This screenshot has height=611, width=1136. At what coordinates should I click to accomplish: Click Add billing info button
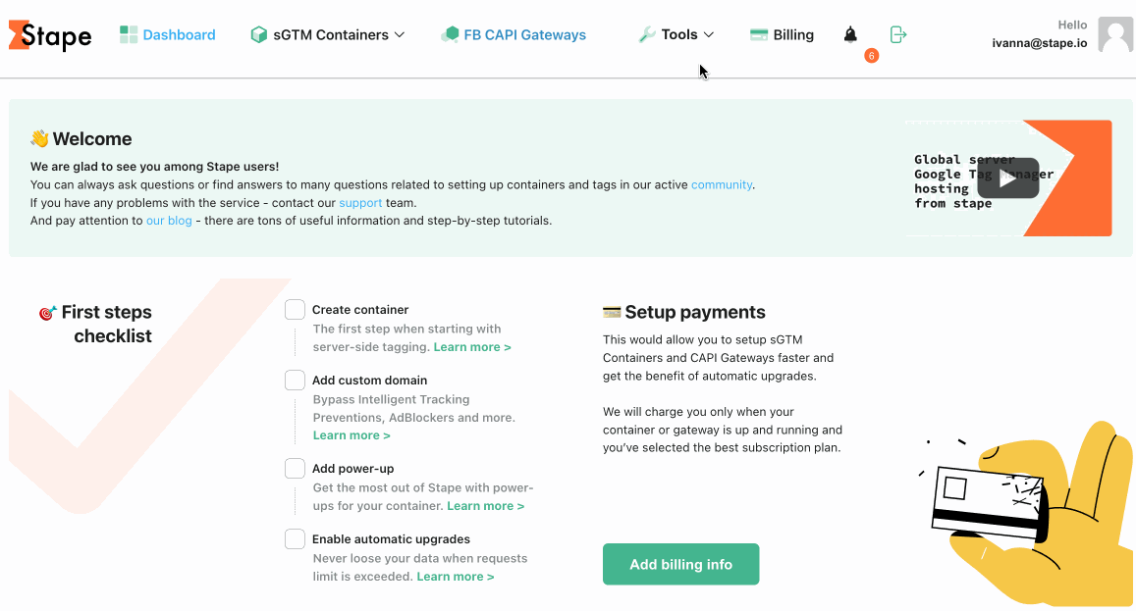click(x=681, y=564)
